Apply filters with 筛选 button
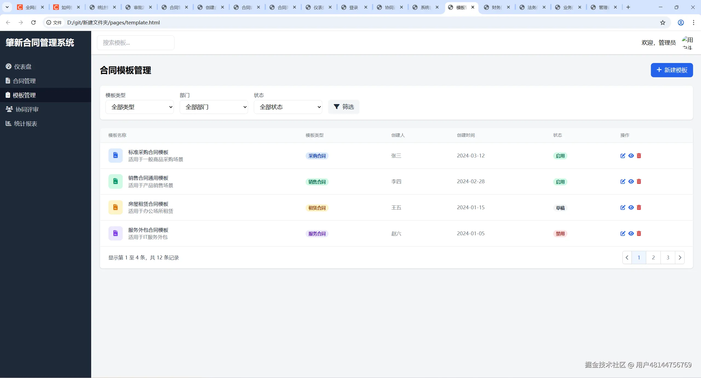Viewport: 701px width, 378px height. pyautogui.click(x=344, y=107)
